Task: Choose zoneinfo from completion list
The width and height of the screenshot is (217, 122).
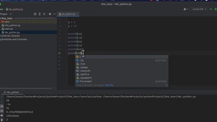Action: [122, 71]
